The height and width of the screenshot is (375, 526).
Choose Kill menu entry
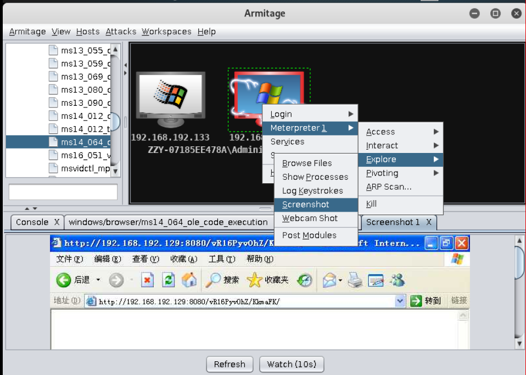[x=401, y=203]
